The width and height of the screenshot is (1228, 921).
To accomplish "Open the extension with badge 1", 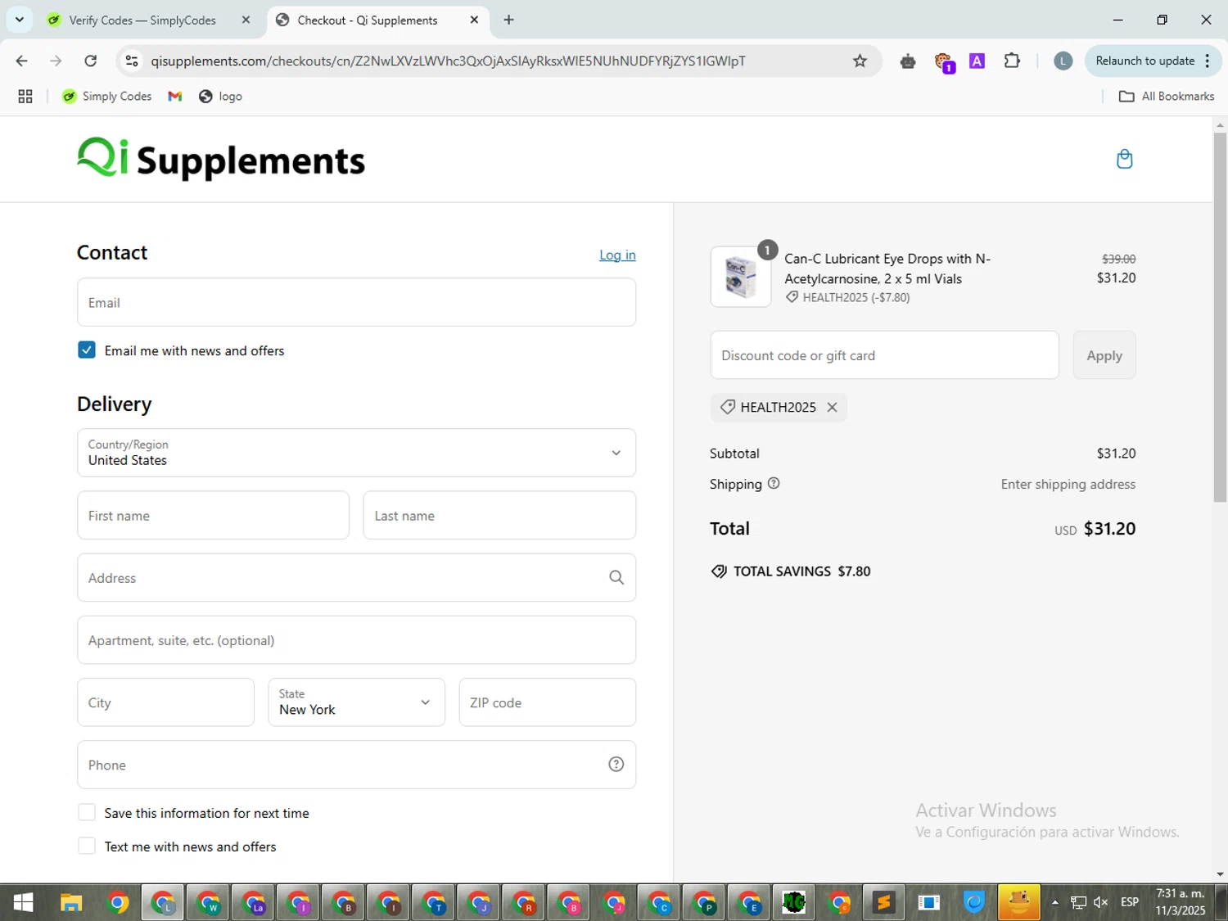I will pos(944,62).
